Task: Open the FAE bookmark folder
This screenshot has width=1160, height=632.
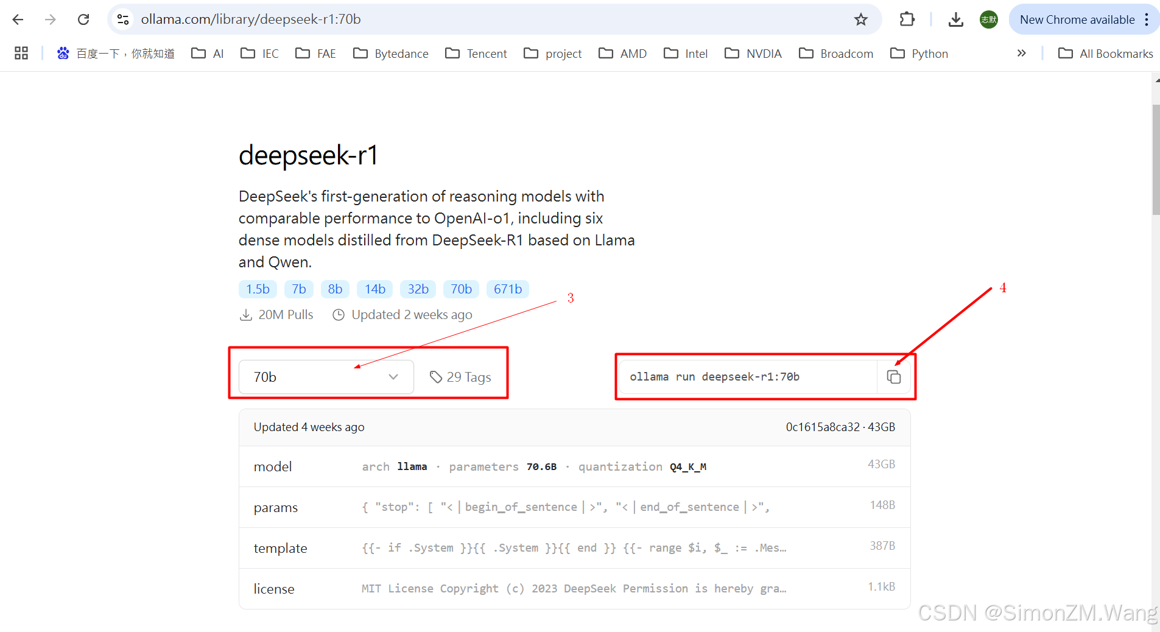Action: pos(316,54)
